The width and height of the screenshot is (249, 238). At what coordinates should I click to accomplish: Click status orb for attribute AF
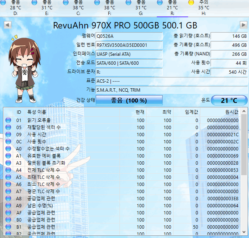tap(8, 213)
